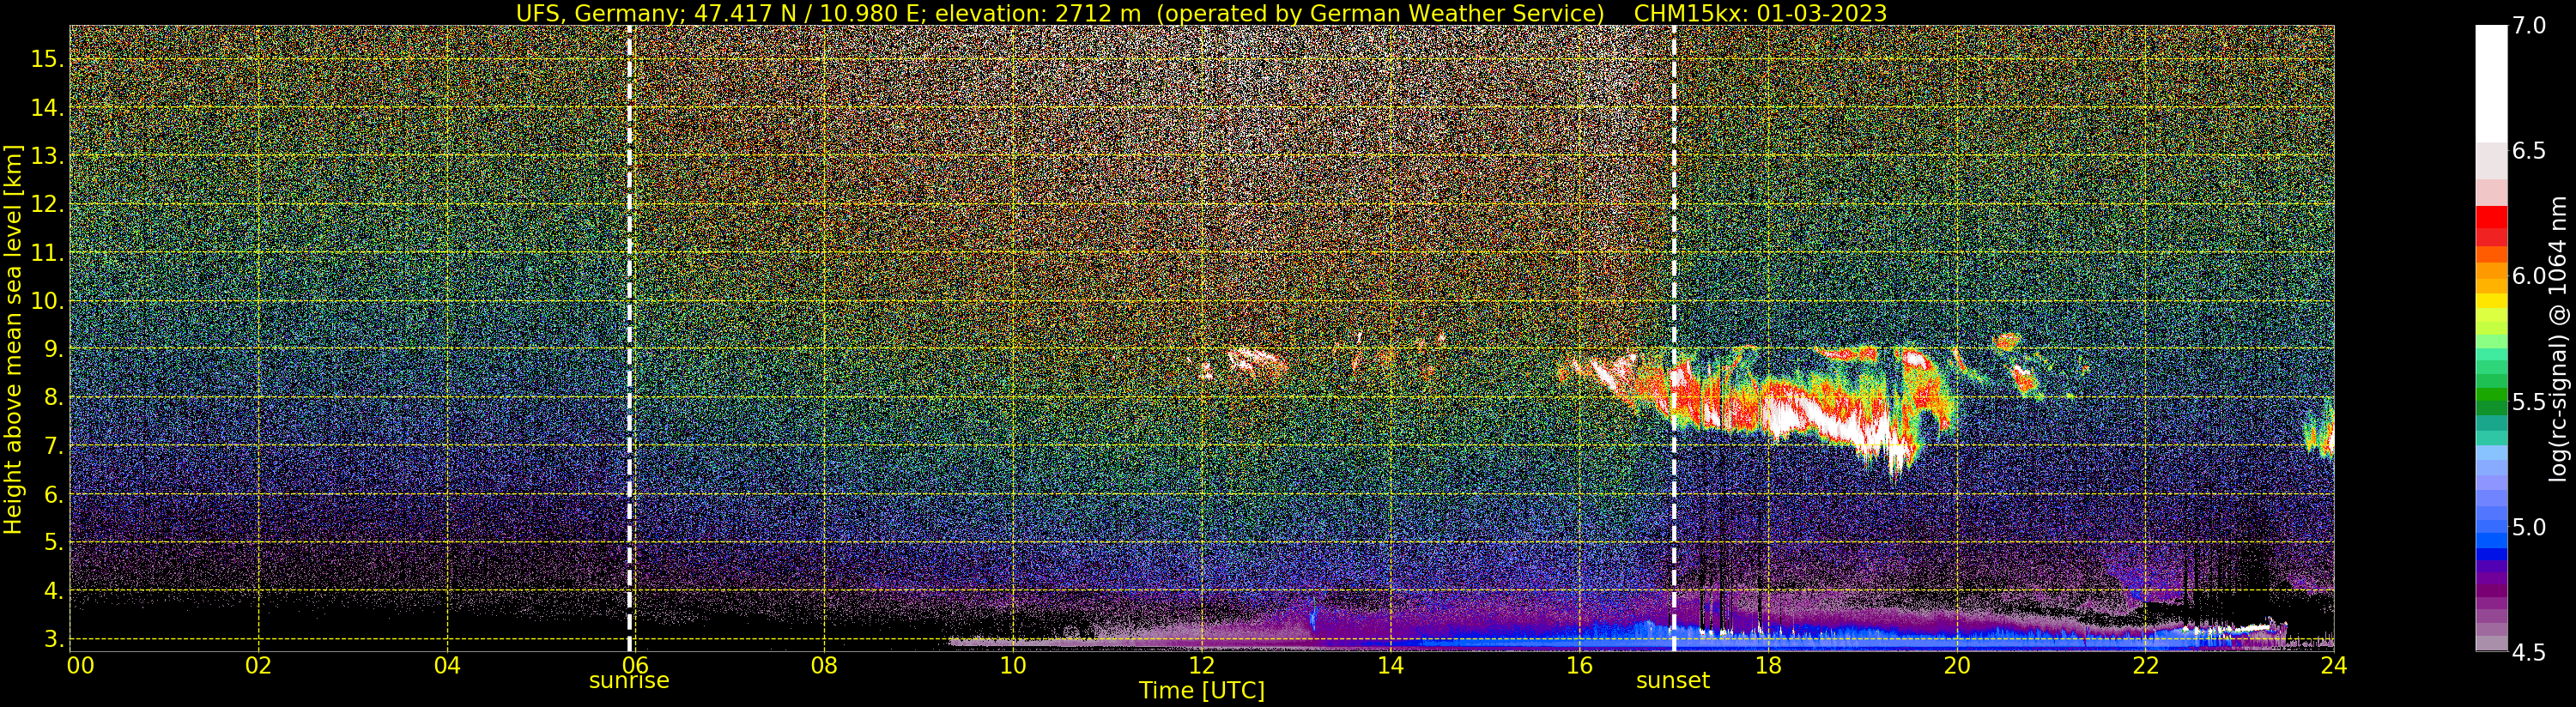
Task: Click the 'sunrise' label below the axis
Action: coord(629,681)
